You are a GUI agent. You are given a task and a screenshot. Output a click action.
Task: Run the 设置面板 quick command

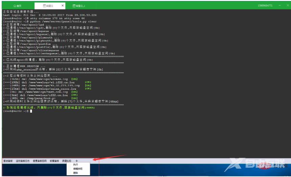click(54, 161)
